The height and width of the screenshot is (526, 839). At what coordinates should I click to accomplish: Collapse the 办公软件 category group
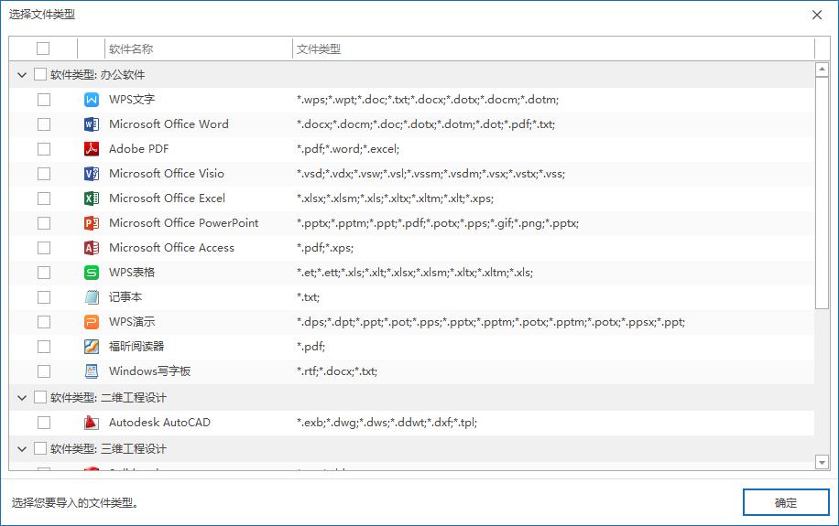click(x=22, y=75)
